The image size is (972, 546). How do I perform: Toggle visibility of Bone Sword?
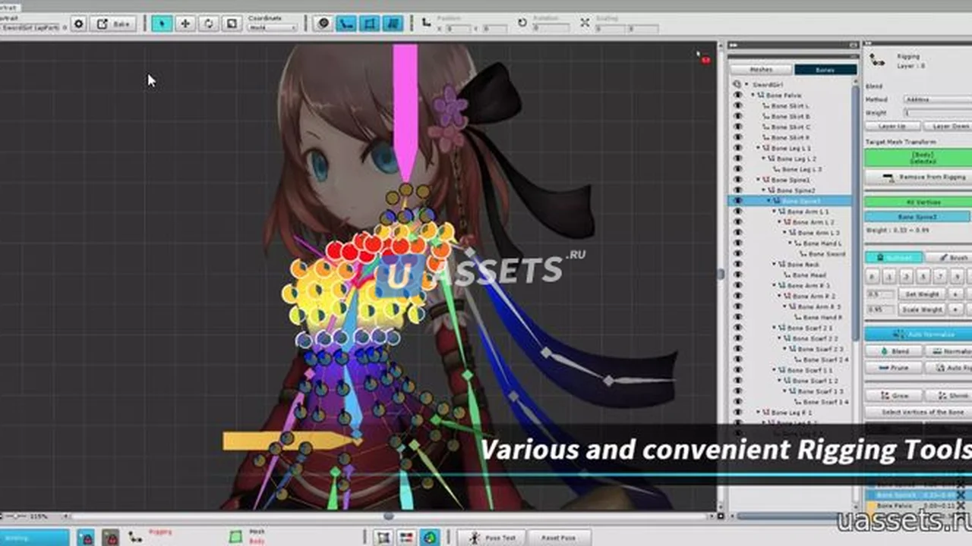pos(737,254)
